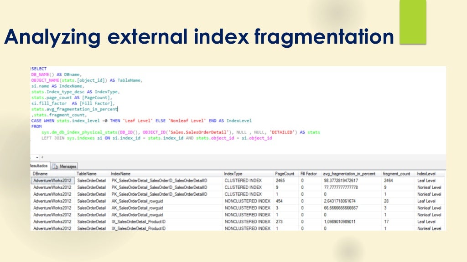Click the LEFT JOIN keyword in query
The image size is (467, 262).
[53, 138]
